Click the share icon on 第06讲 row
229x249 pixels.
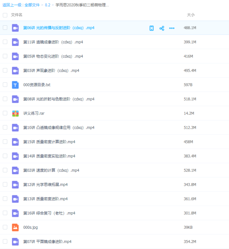coord(162,28)
